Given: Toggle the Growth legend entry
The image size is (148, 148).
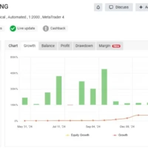Looking at the screenshot, I should 120,135.
